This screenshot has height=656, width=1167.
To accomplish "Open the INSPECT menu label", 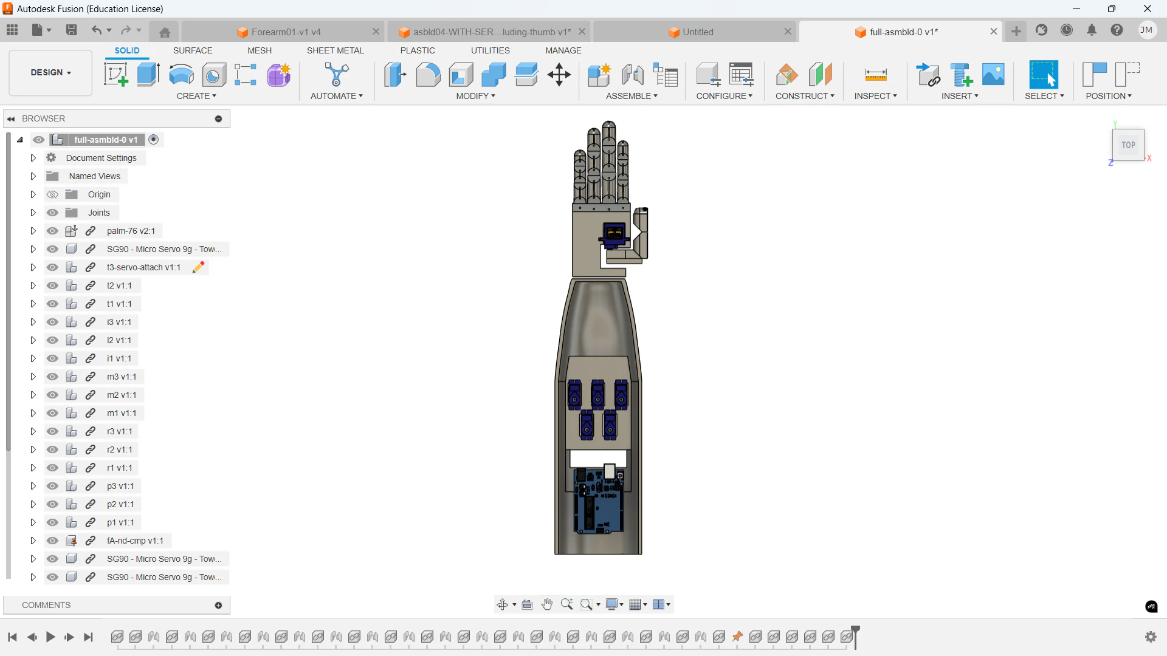I will point(875,96).
